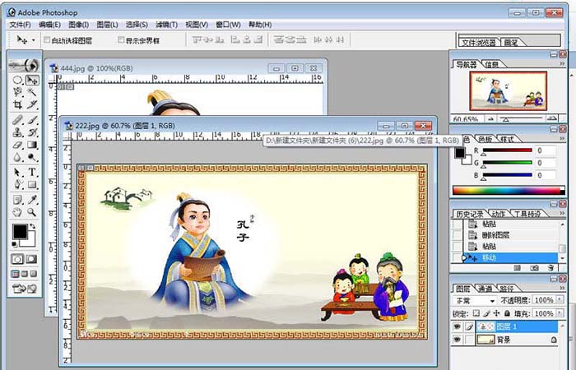Jump to ImageReady button at toolbox bottom
Screen dimensions: 576x370
(25, 289)
